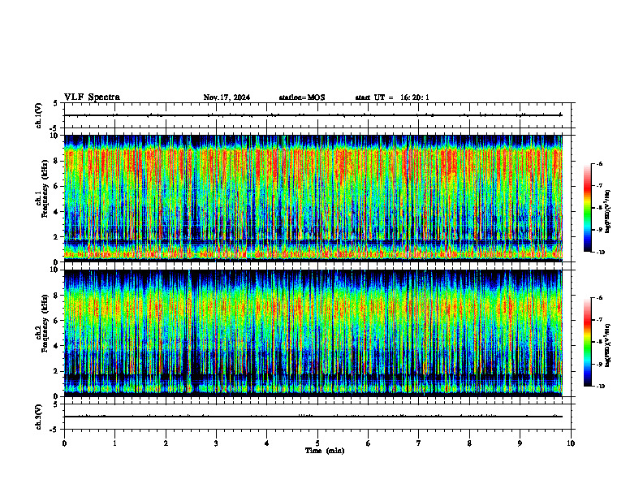
Task: Click the ch.2 frequency tick label "8"
Action: point(56,296)
